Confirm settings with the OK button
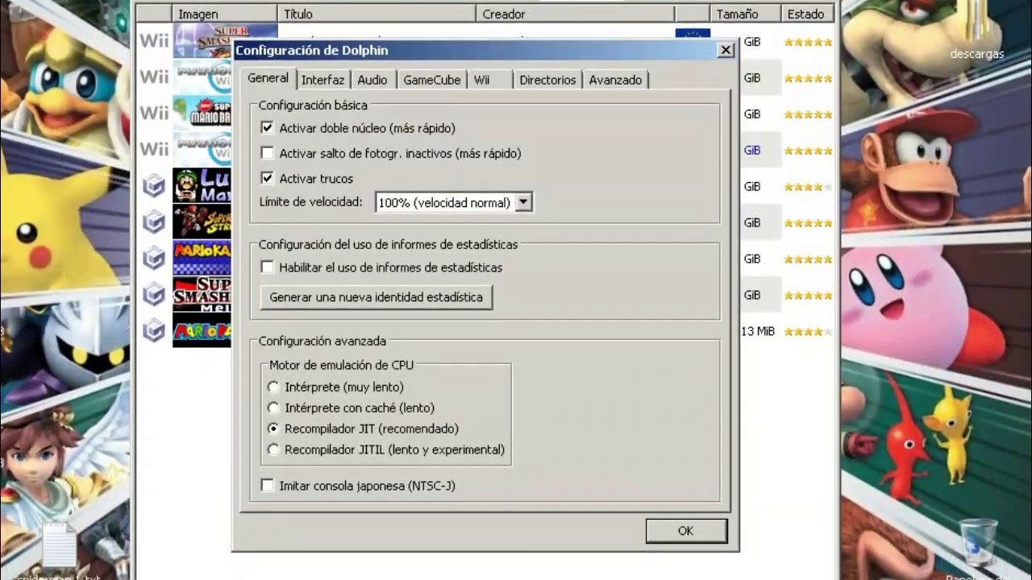Image resolution: width=1032 pixels, height=580 pixels. click(686, 531)
